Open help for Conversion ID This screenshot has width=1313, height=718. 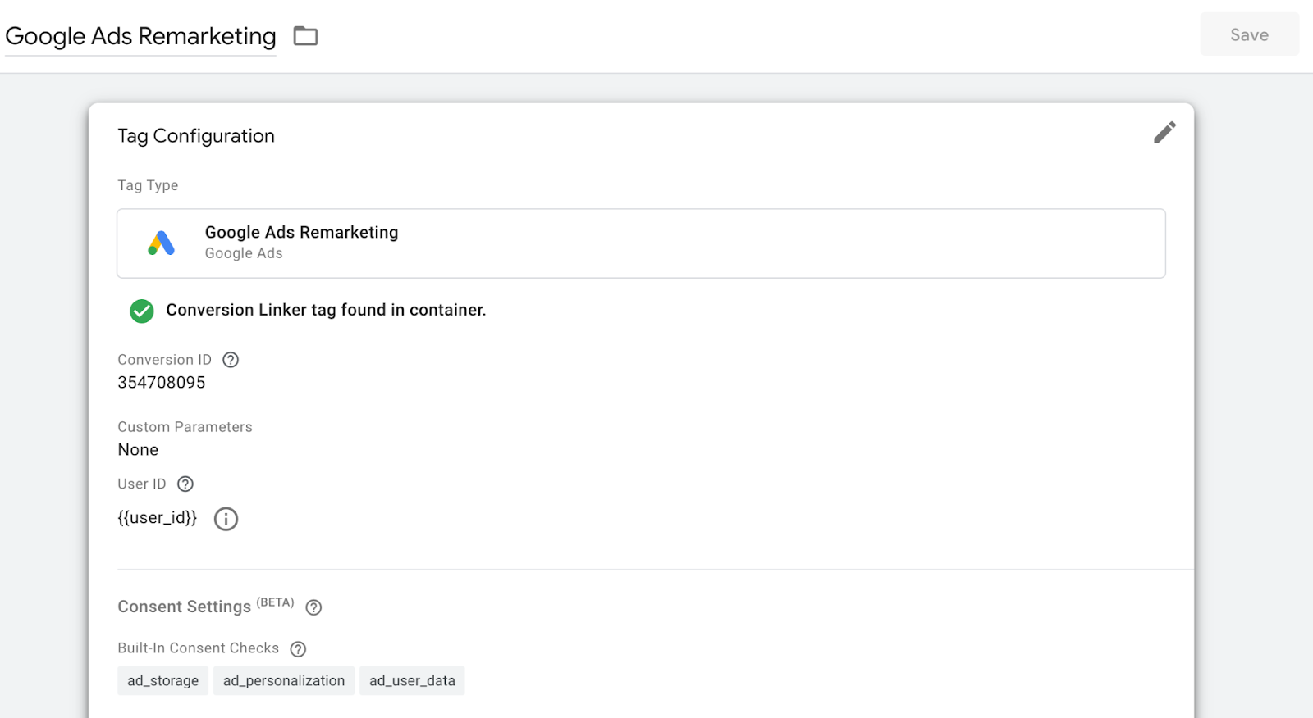(x=231, y=360)
